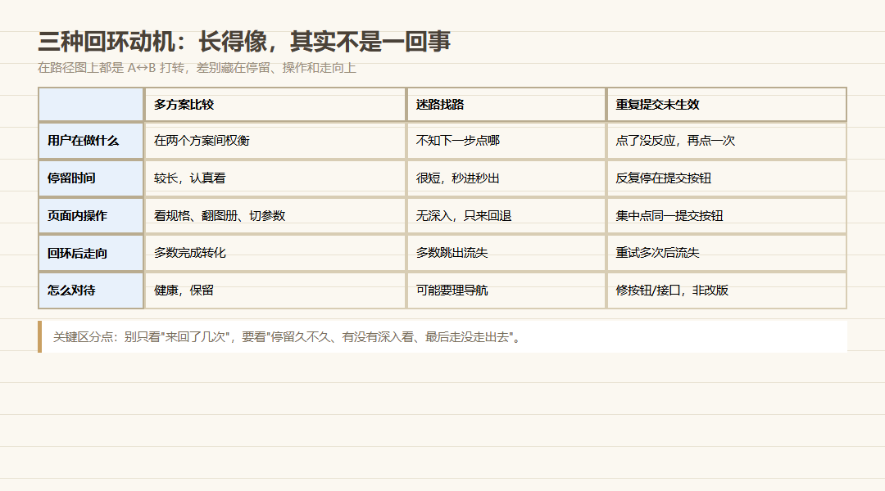This screenshot has height=491, width=885.
Task: Select the 停留时间 row header
Action: coord(91,178)
